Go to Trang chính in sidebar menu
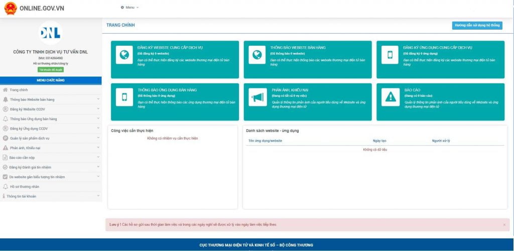Viewport: 514px width, 251px height. coord(51,90)
